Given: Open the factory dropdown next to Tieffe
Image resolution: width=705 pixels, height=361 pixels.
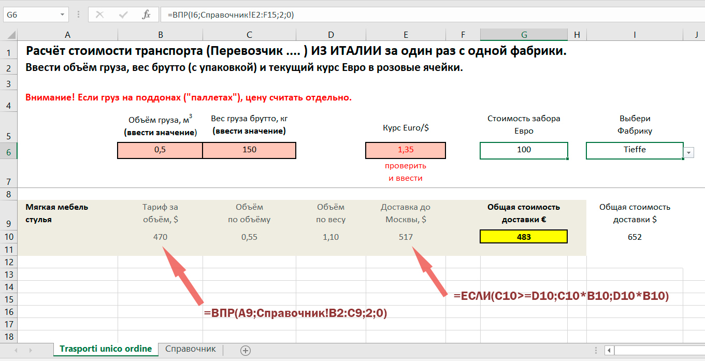Looking at the screenshot, I should tap(689, 152).
